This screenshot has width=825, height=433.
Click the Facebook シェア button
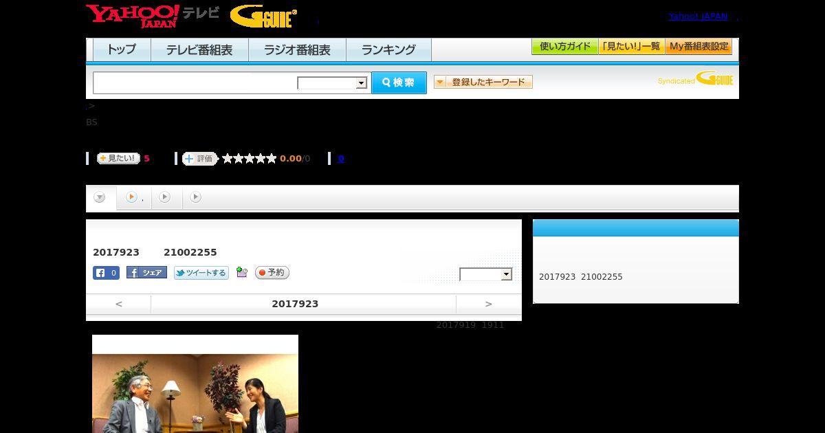[x=146, y=273]
